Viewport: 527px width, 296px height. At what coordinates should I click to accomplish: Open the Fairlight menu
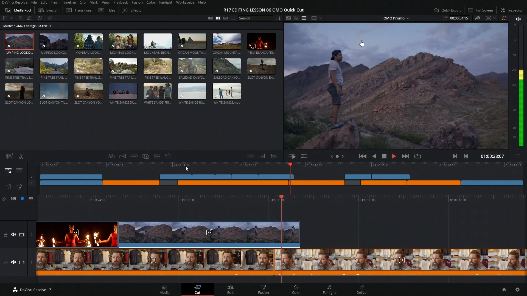click(166, 2)
